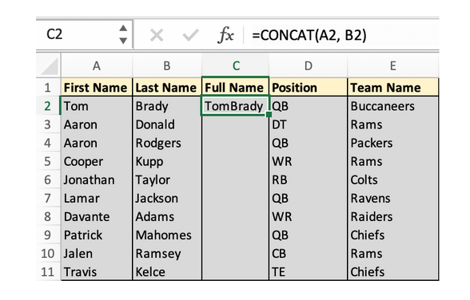
Task: Select column A header
Action: [97, 65]
